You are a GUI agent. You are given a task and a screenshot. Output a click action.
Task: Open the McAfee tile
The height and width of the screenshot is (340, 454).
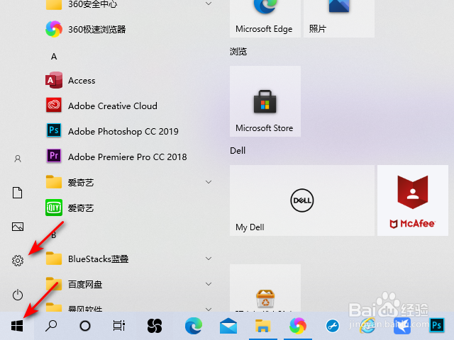[413, 200]
